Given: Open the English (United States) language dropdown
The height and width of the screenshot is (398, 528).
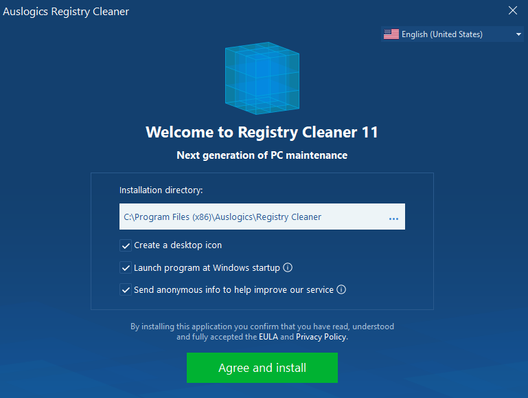Looking at the screenshot, I should pyautogui.click(x=452, y=34).
